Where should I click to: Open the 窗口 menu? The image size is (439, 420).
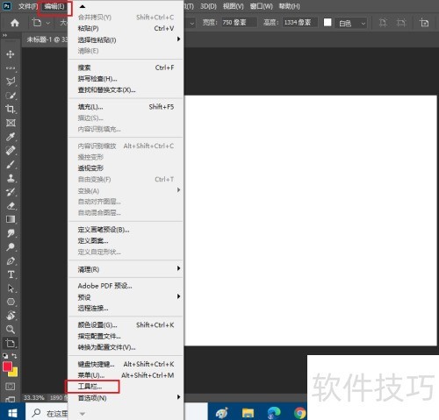[x=261, y=6]
